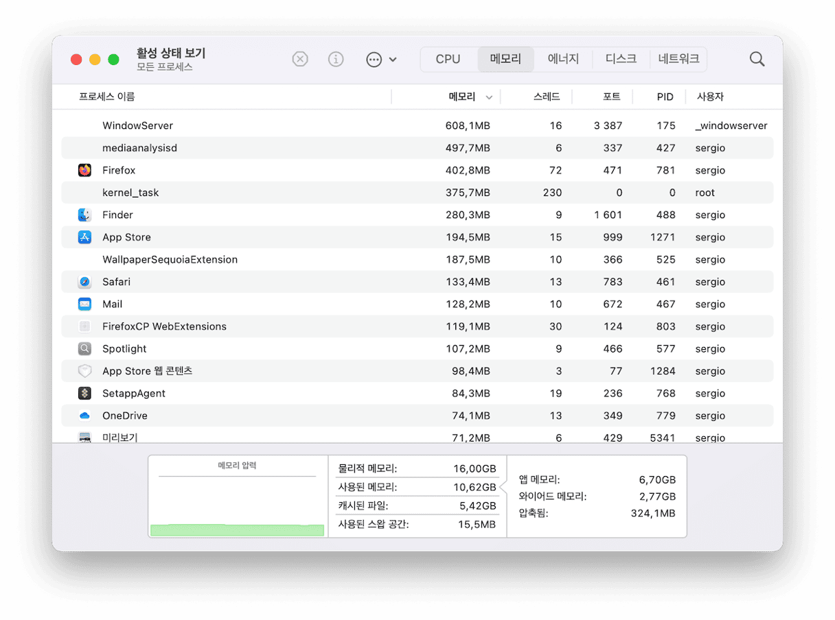The width and height of the screenshot is (835, 620).
Task: Sort by 포트 column header
Action: (612, 97)
